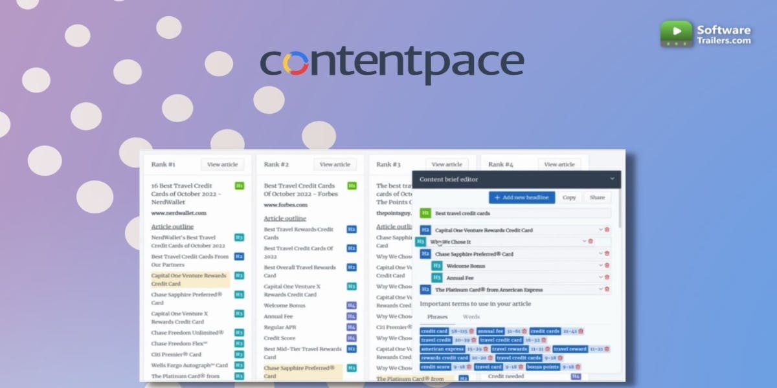This screenshot has height=388, width=777.
Task: Click 'Best Travel Rewards Credit Cards' in Rank #2 outline
Action: click(x=299, y=233)
